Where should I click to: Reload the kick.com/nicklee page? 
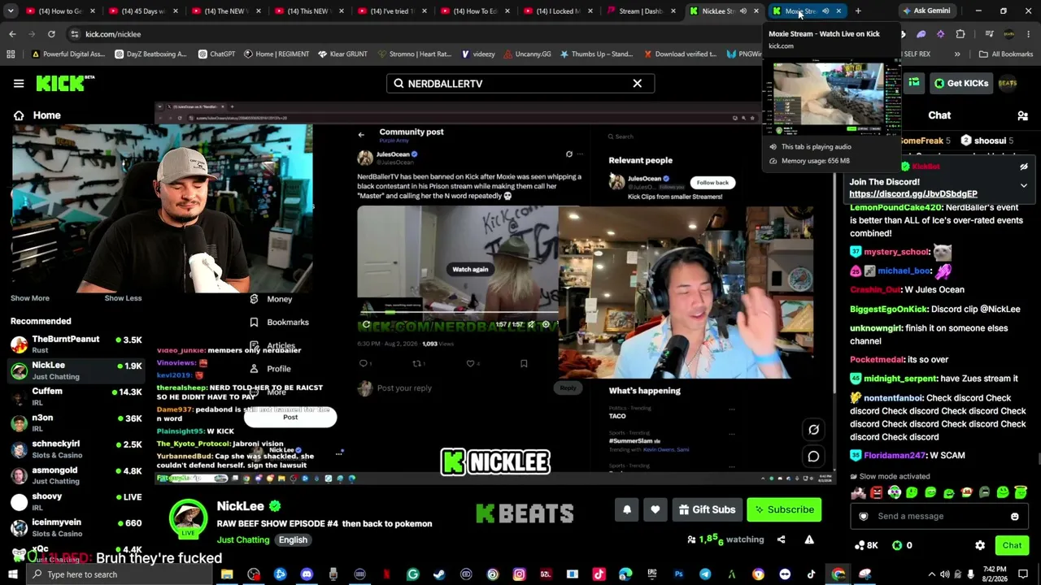pos(51,34)
